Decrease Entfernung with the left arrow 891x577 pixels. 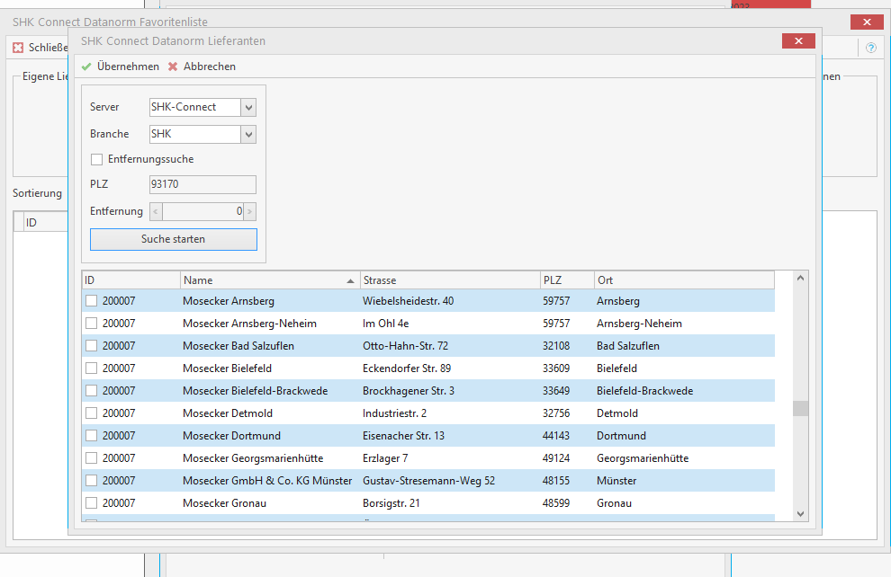[156, 212]
